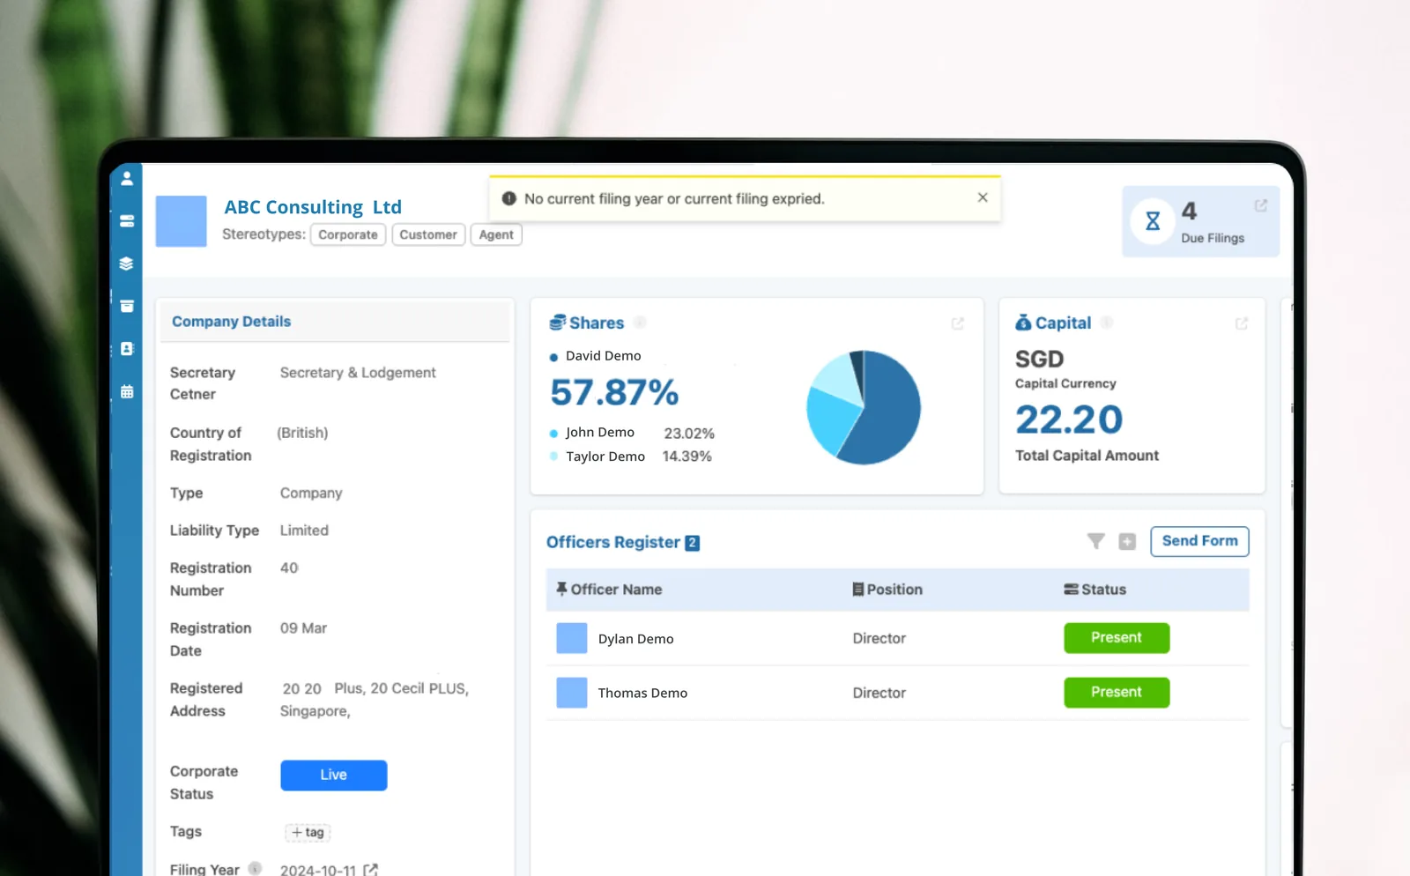The width and height of the screenshot is (1410, 876).
Task: Open Capital card external link icon
Action: (1242, 323)
